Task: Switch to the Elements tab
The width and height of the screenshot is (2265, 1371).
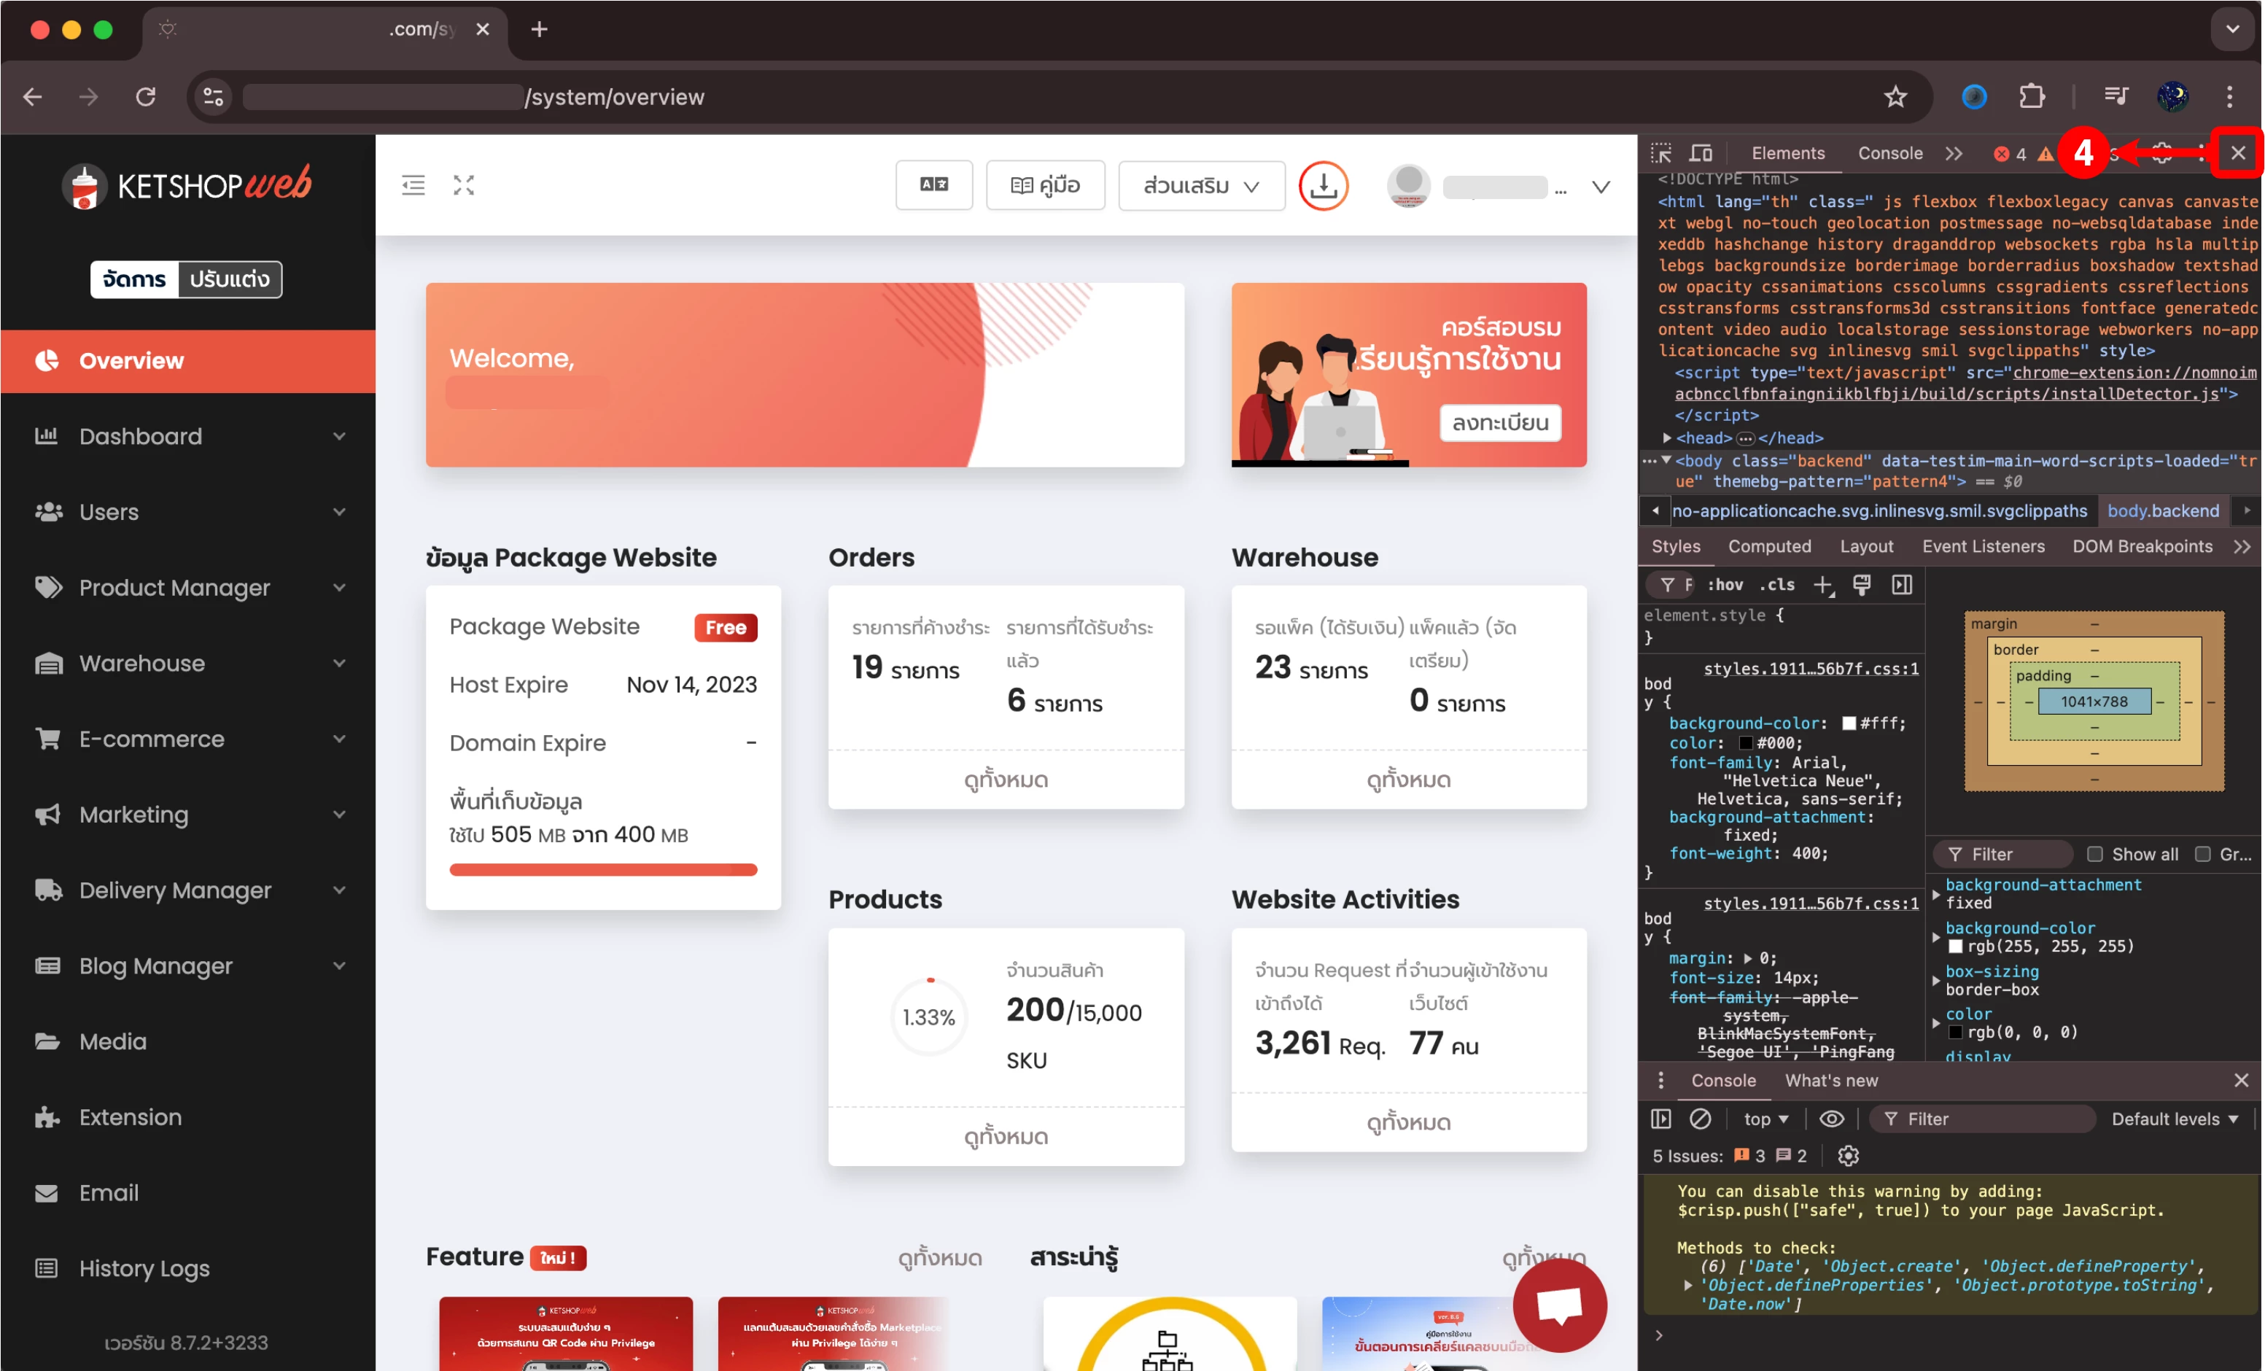Action: pos(1787,154)
